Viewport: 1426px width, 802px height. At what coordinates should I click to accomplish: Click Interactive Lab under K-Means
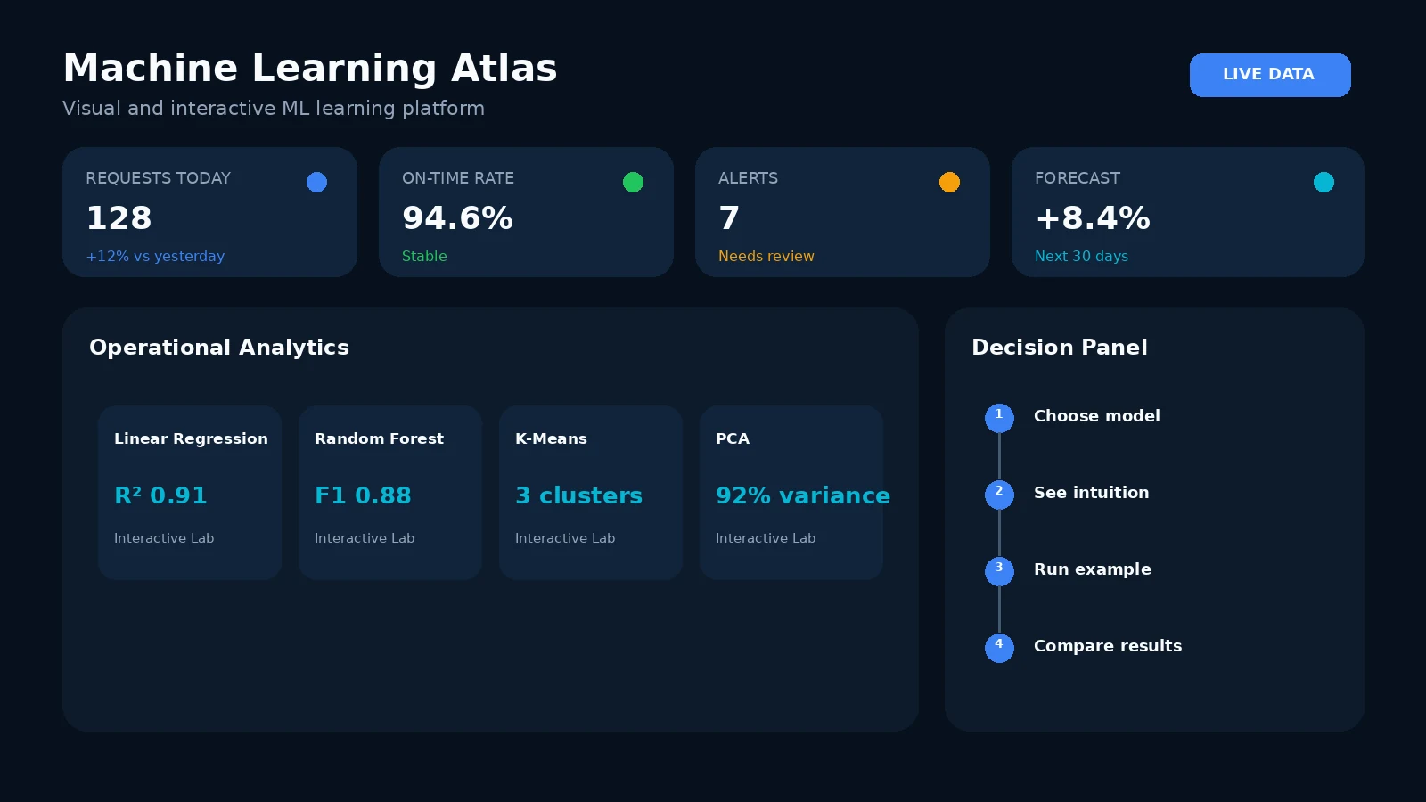click(x=565, y=538)
